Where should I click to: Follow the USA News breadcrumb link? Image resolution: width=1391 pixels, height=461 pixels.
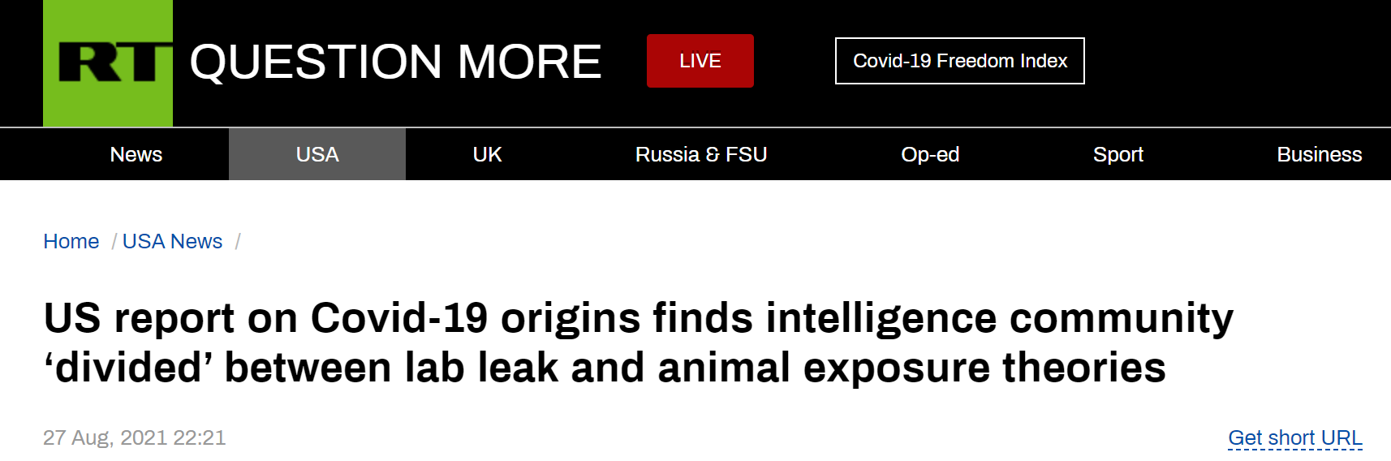[x=172, y=241]
